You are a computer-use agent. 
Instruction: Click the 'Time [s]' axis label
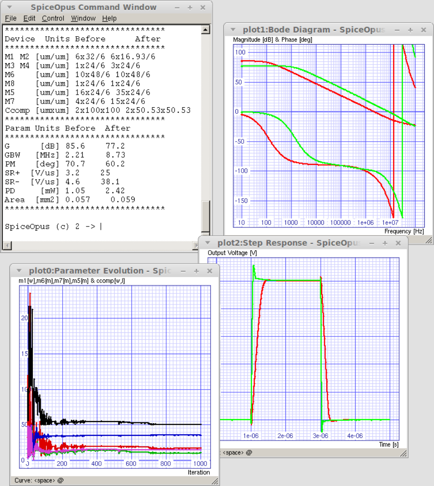pyautogui.click(x=389, y=445)
